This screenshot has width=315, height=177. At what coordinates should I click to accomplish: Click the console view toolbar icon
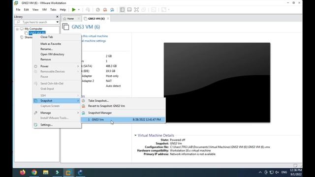click(x=154, y=10)
